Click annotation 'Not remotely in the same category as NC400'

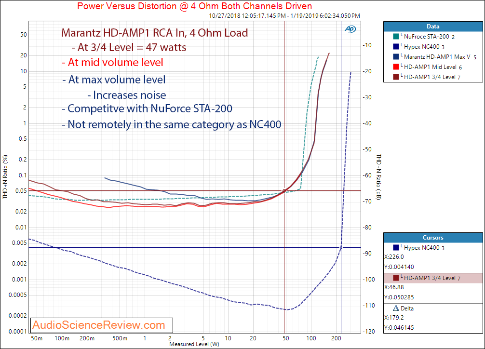pos(175,124)
